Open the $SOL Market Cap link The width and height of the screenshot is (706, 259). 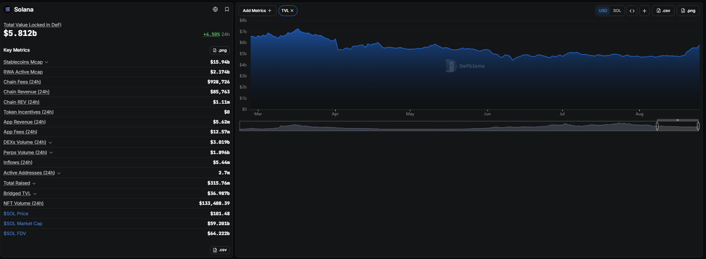23,223
